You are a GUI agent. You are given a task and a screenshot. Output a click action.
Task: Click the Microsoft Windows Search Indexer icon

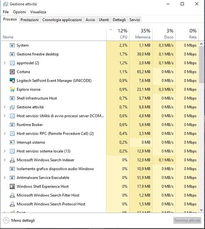12,160
